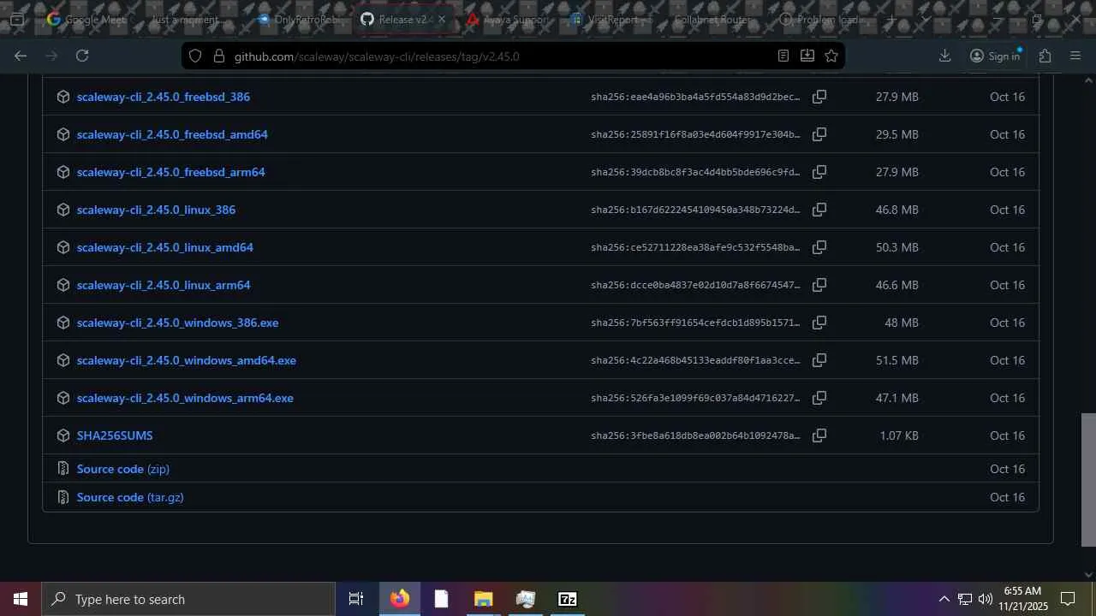The height and width of the screenshot is (616, 1096).
Task: Download Source code (tar.gz)
Action: (130, 497)
